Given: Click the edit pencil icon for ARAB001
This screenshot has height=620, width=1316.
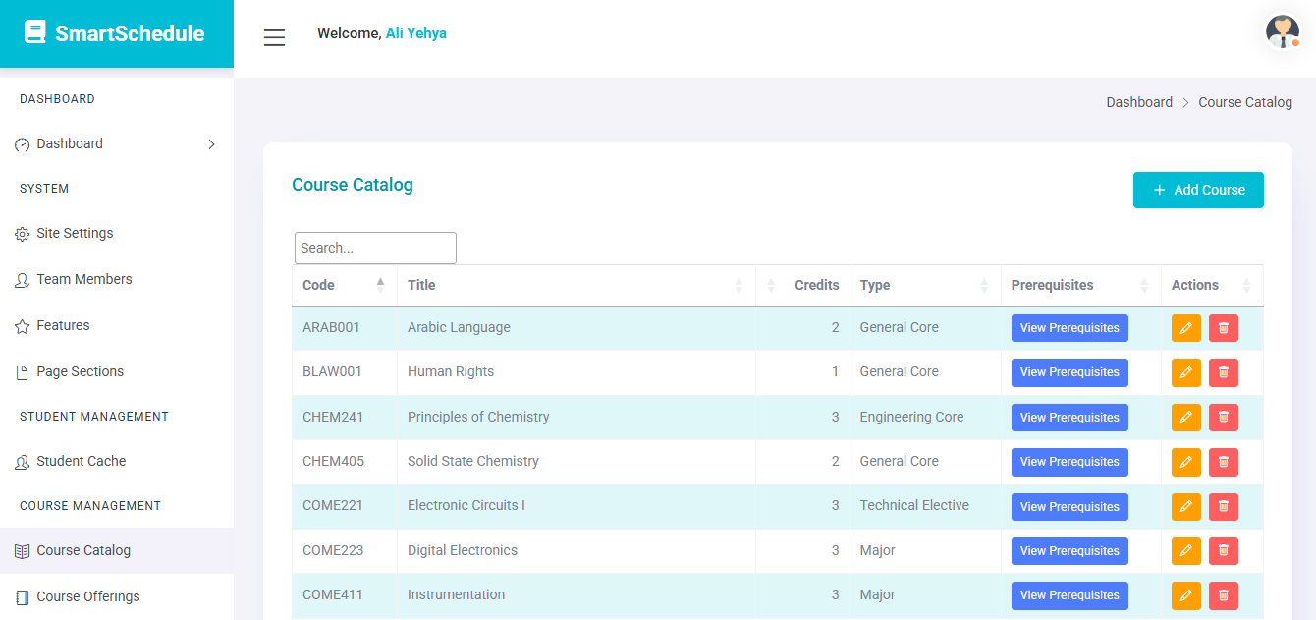Looking at the screenshot, I should tap(1185, 328).
